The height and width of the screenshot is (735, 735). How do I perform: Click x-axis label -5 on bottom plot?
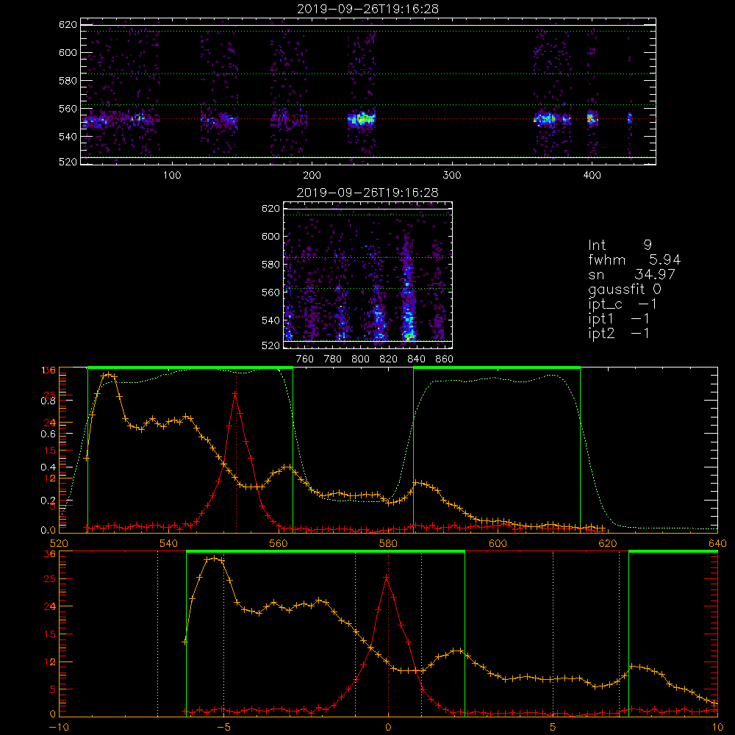(224, 728)
